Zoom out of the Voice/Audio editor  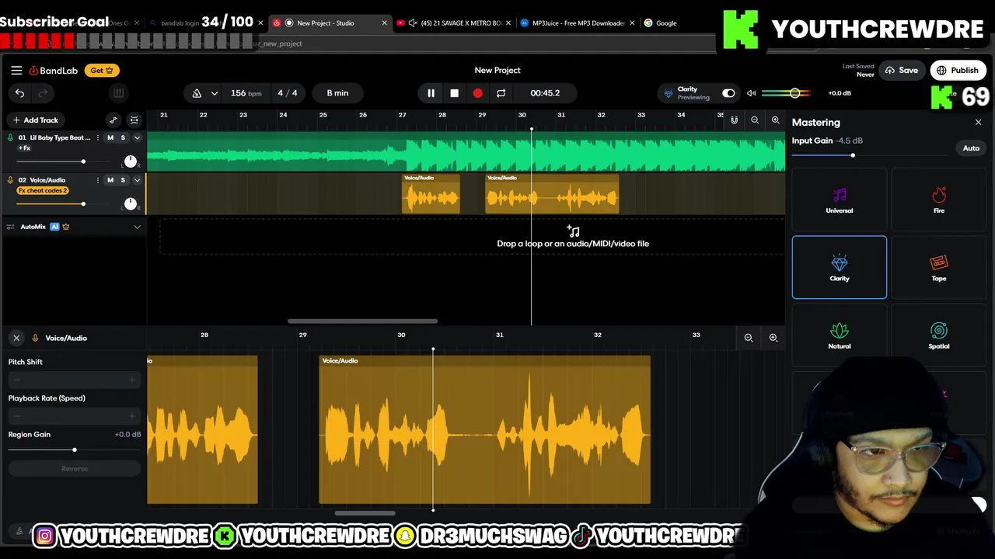[x=749, y=338]
